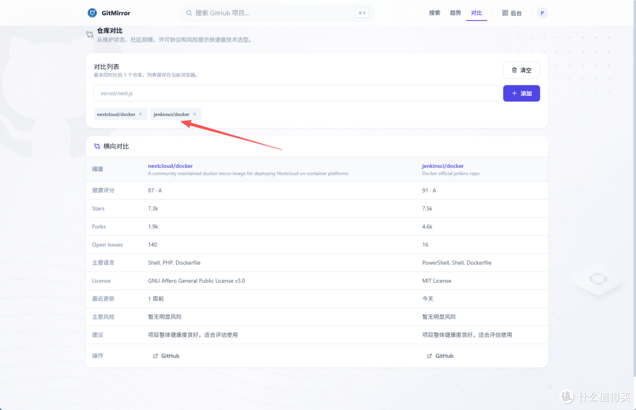Click the compare icon beside 仓库对比 heading
636x410 pixels.
[90, 35]
